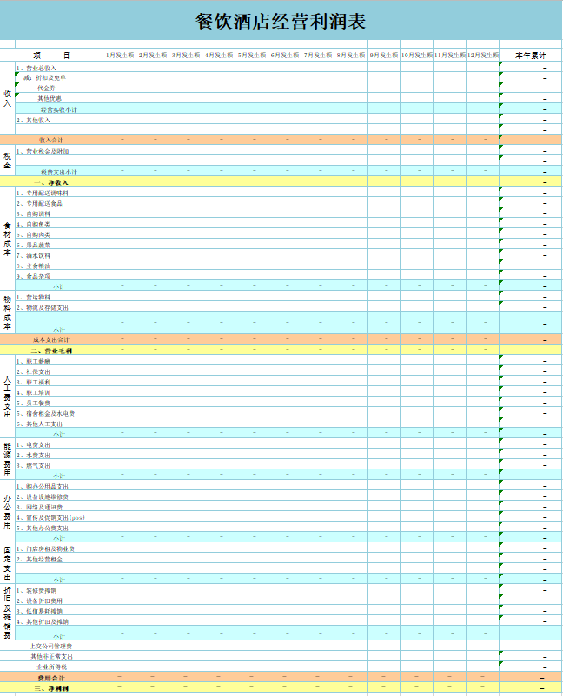Click the "9、食品杂项" row label

point(33,276)
